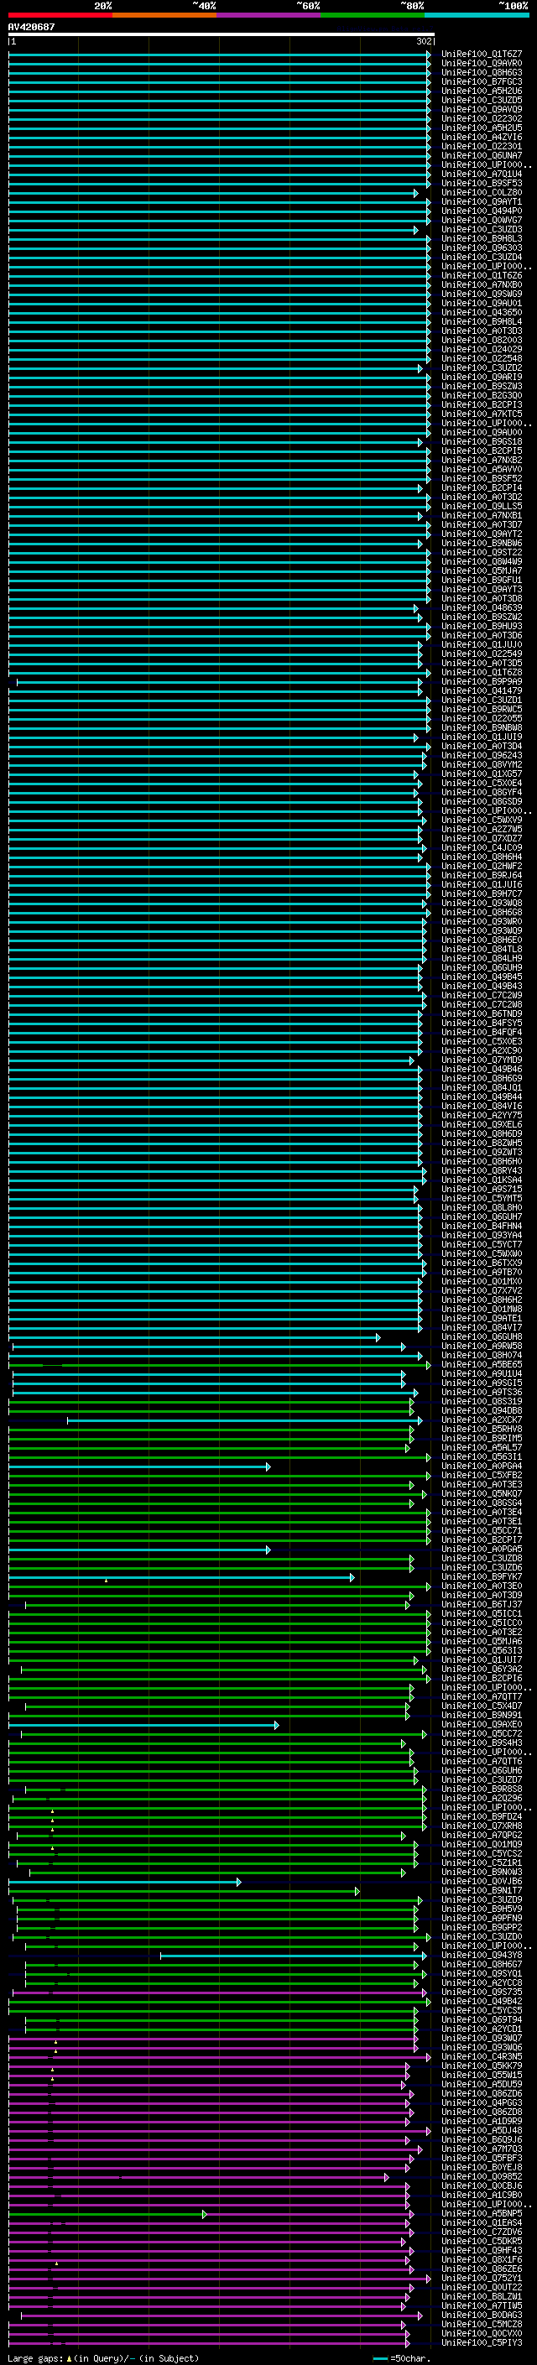Click hit UniRef100_A5DU59
This screenshot has height=2365, width=537.
(482, 2084)
